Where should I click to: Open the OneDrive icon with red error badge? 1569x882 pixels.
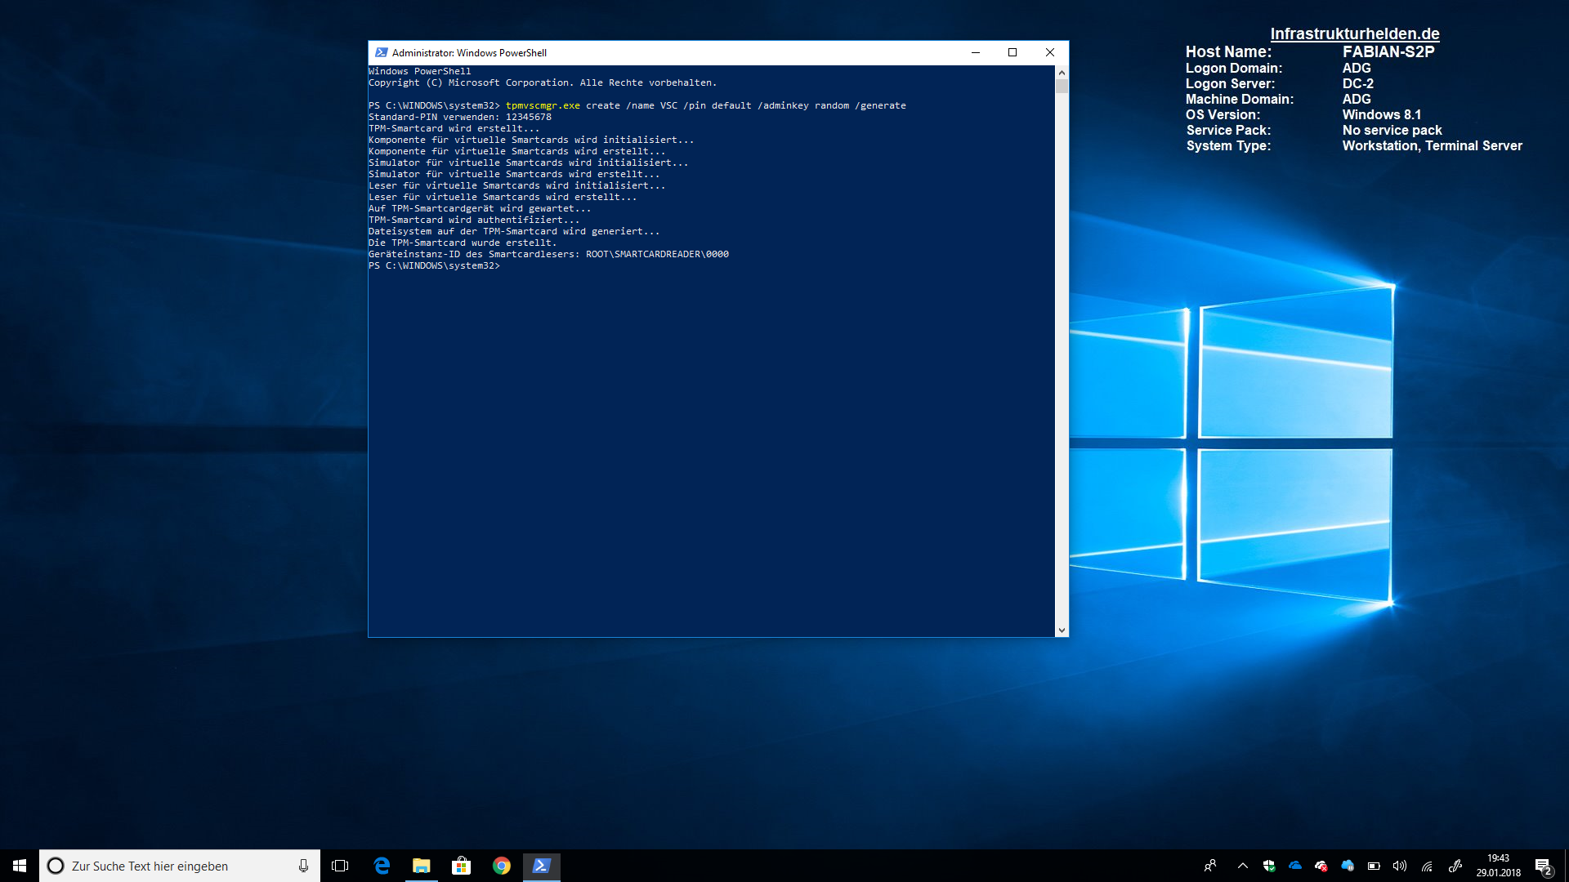coord(1321,866)
